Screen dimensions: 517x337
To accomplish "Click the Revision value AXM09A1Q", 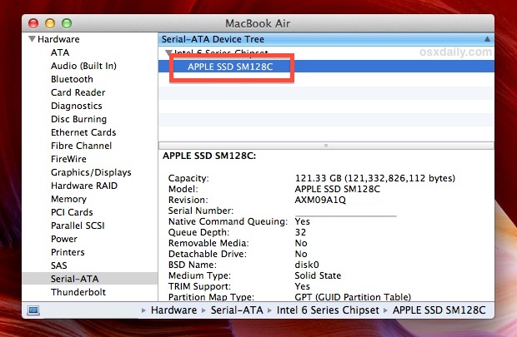I will click(320, 200).
